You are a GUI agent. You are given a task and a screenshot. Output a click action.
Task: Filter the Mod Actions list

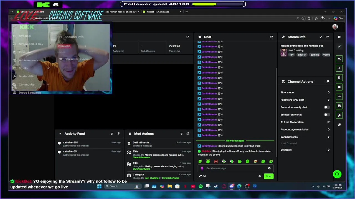[x=181, y=134]
